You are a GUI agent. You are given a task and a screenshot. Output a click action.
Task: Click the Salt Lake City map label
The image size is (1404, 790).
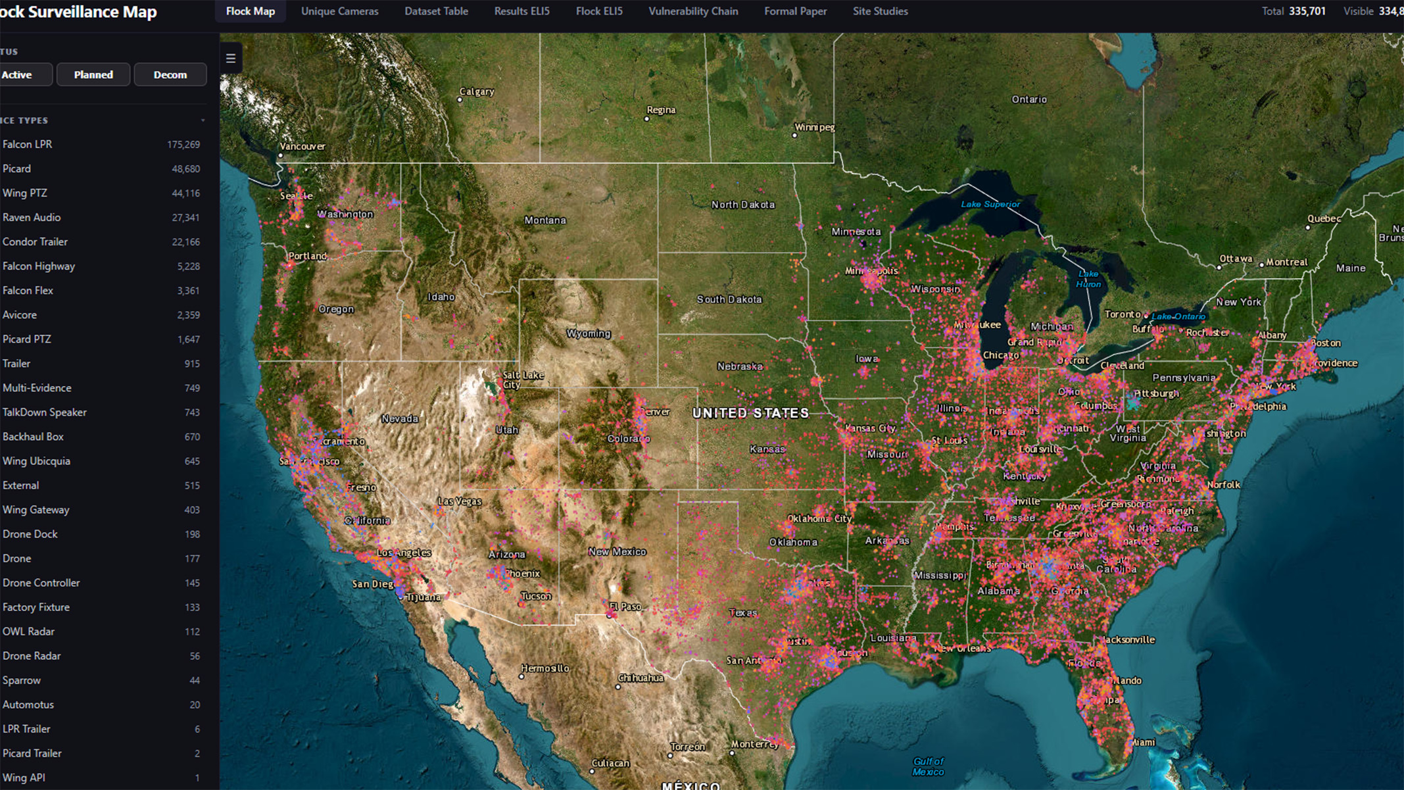click(522, 380)
